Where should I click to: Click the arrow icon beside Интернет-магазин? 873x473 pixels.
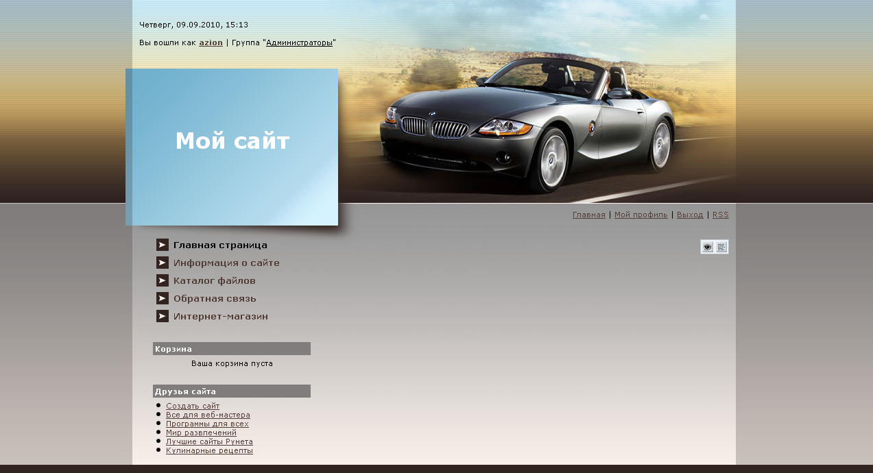pos(163,316)
